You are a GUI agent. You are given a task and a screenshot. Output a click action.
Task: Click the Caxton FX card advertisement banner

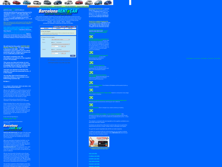click(x=99, y=142)
